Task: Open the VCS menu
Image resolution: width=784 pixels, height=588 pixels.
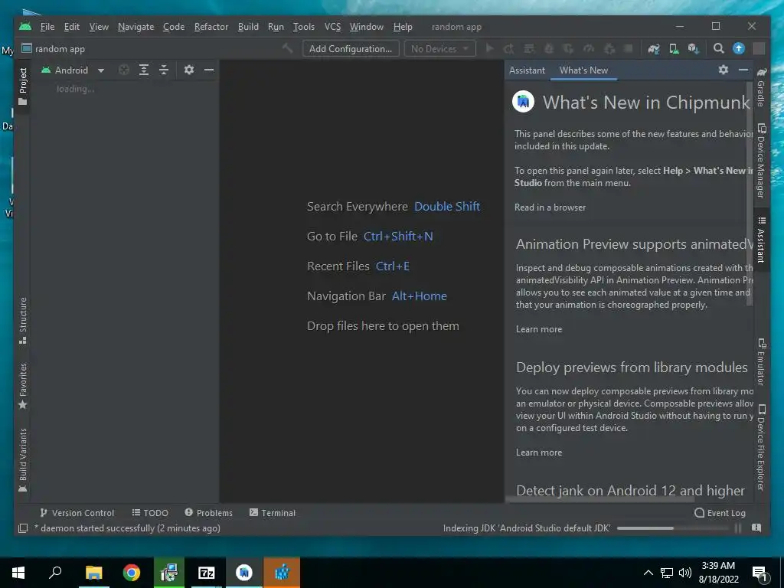Action: pyautogui.click(x=332, y=27)
